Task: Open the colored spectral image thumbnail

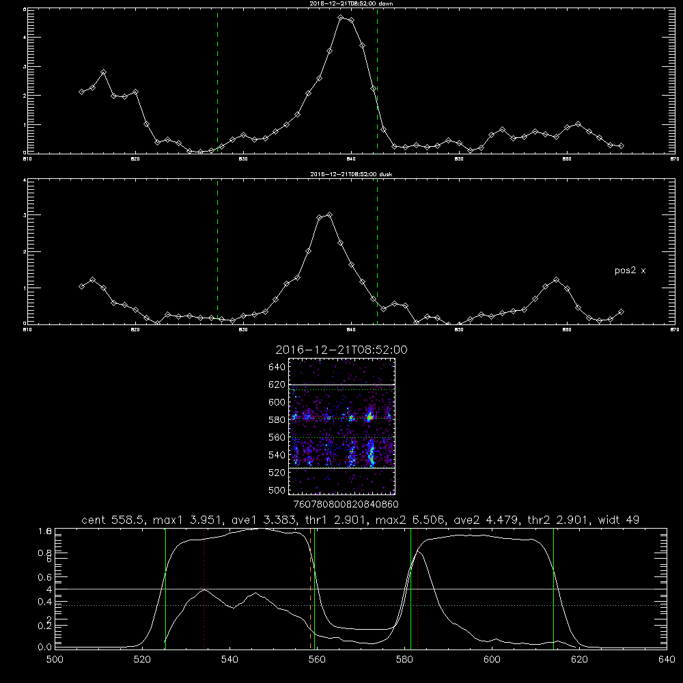Action: click(x=342, y=426)
